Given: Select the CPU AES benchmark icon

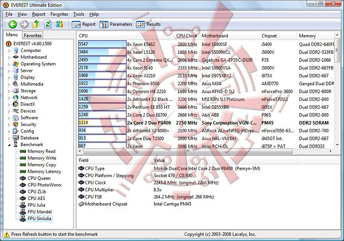Looking at the screenshot, I should pos(23,198).
